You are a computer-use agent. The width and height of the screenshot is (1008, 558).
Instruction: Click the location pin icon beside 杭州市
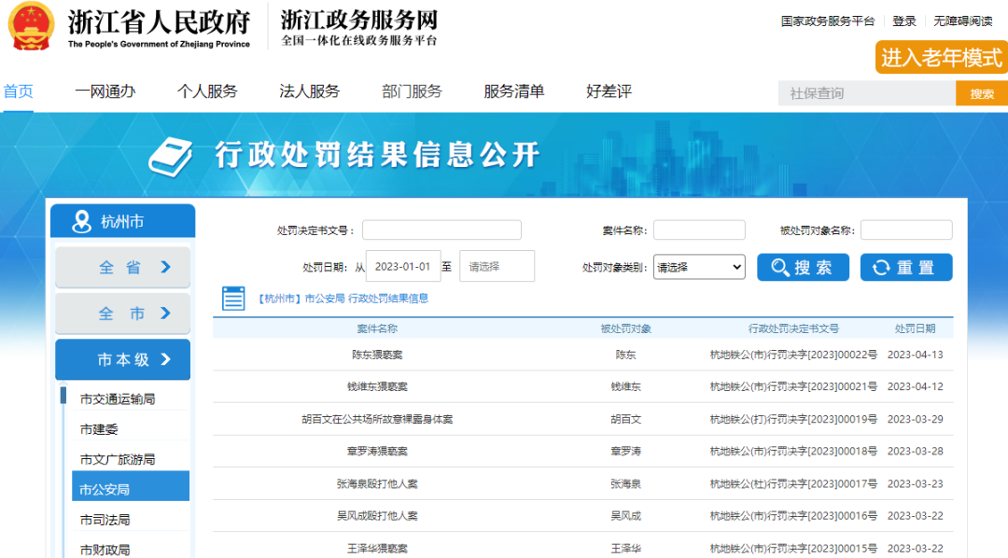click(81, 222)
